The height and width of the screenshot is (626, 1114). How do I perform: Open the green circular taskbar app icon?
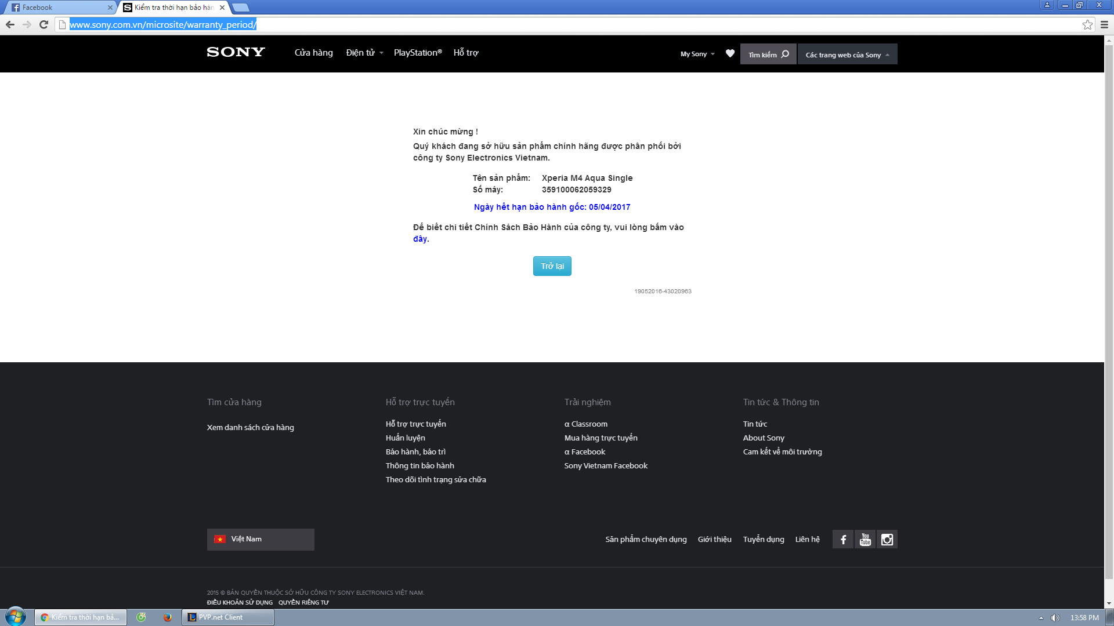(x=141, y=617)
